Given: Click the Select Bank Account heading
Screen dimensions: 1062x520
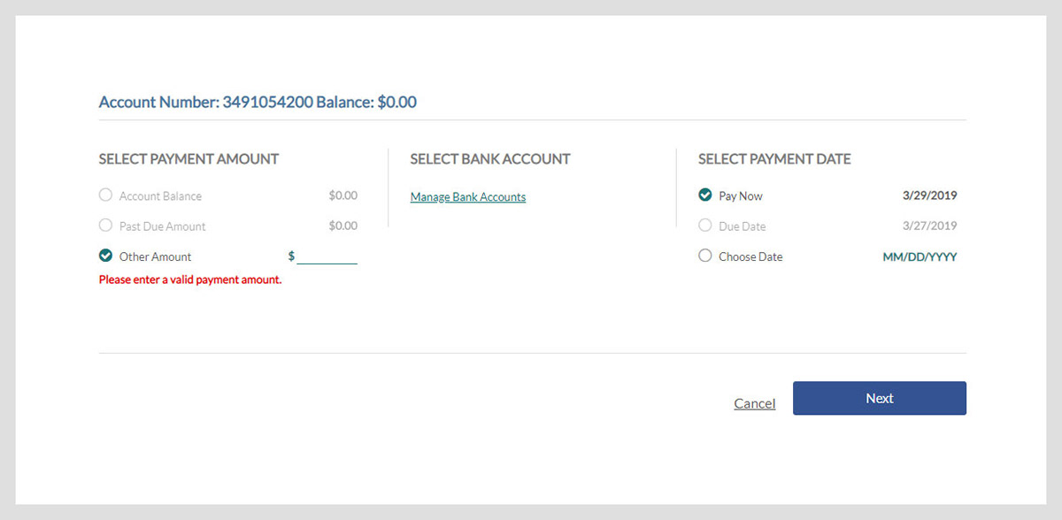Looking at the screenshot, I should (x=490, y=159).
